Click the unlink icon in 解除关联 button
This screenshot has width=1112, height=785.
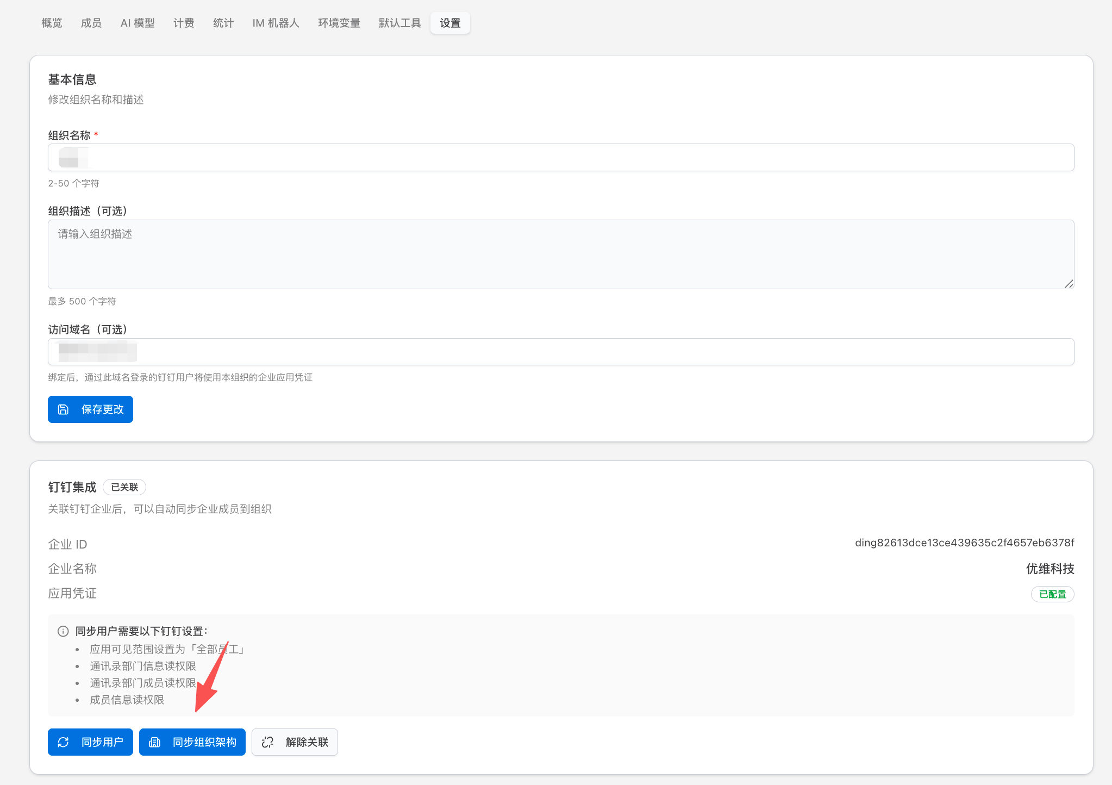click(x=267, y=742)
